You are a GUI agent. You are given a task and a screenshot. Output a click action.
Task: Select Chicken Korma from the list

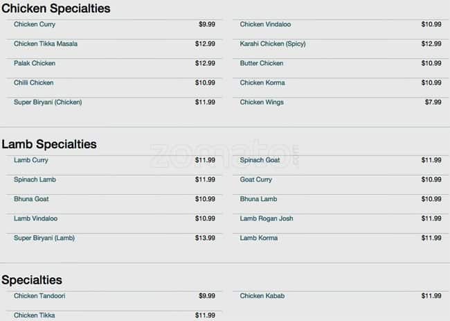pyautogui.click(x=262, y=83)
